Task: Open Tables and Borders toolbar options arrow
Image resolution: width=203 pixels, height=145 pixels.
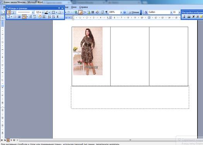Action: click(x=59, y=8)
